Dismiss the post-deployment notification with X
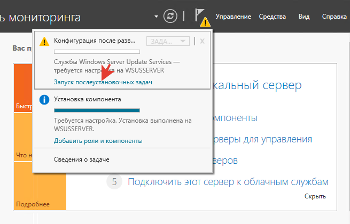350x224 pixels. (x=203, y=41)
